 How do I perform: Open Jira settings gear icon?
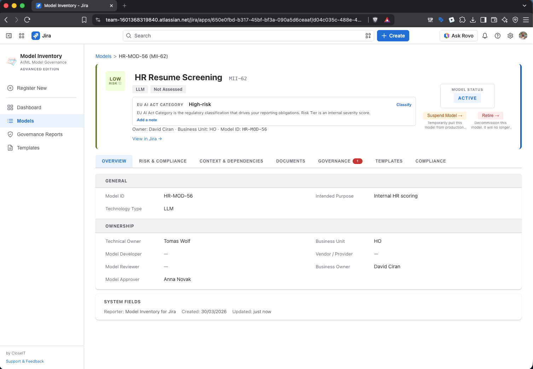(510, 36)
